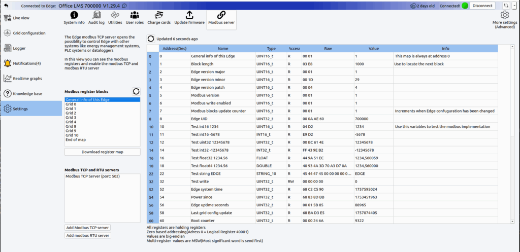Image resolution: width=520 pixels, height=252 pixels.
Task: Click row header number 22
Action: click(153, 173)
